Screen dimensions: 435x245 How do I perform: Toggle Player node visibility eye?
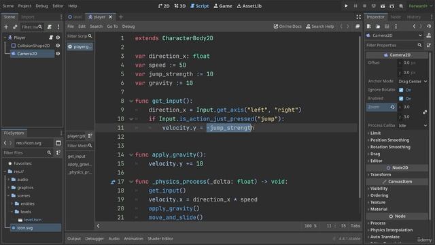point(58,37)
